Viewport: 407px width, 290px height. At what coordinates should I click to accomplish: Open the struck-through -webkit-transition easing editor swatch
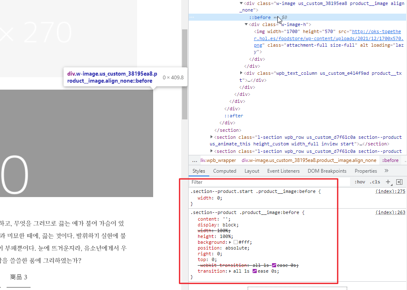274,265
